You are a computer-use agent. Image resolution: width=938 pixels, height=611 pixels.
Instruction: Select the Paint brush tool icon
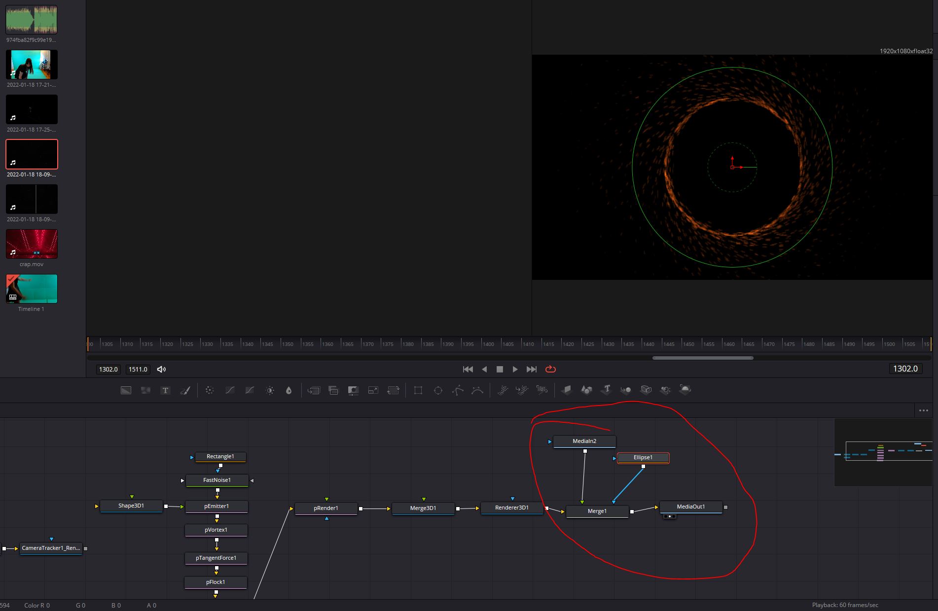click(185, 390)
